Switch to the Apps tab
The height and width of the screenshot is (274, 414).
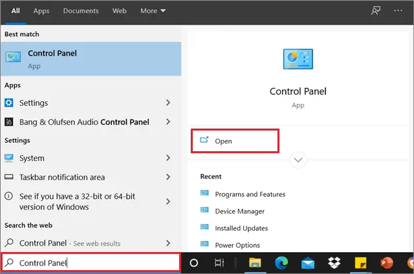pyautogui.click(x=41, y=11)
